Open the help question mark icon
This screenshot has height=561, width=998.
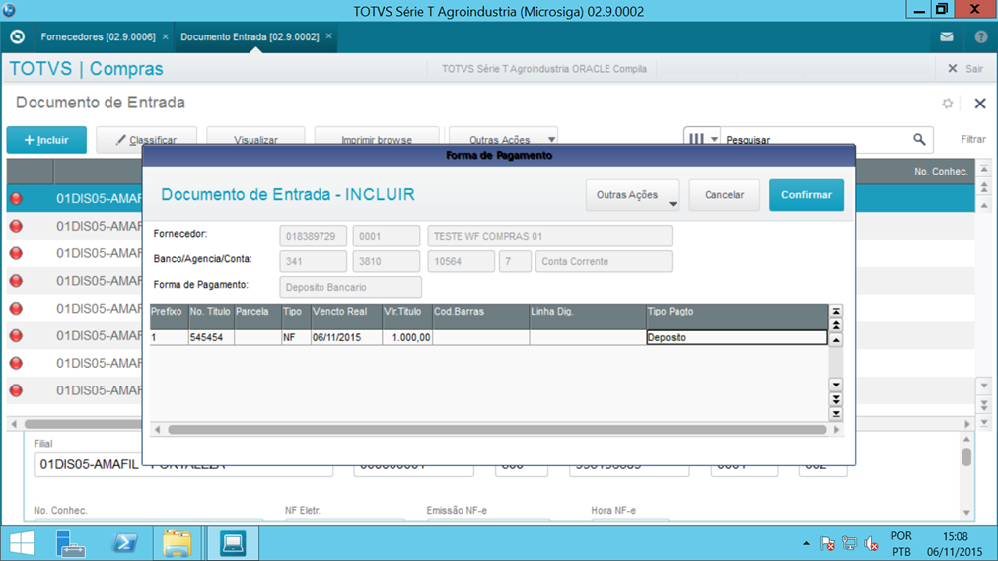(980, 36)
